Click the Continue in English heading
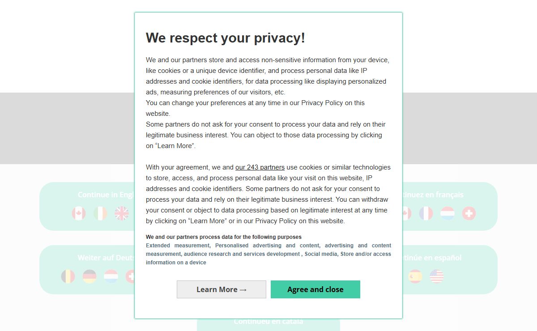537x331 pixels. (x=106, y=195)
